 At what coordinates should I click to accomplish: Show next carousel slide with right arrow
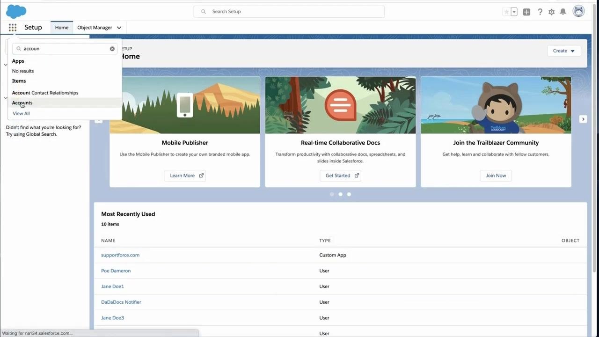(x=583, y=119)
